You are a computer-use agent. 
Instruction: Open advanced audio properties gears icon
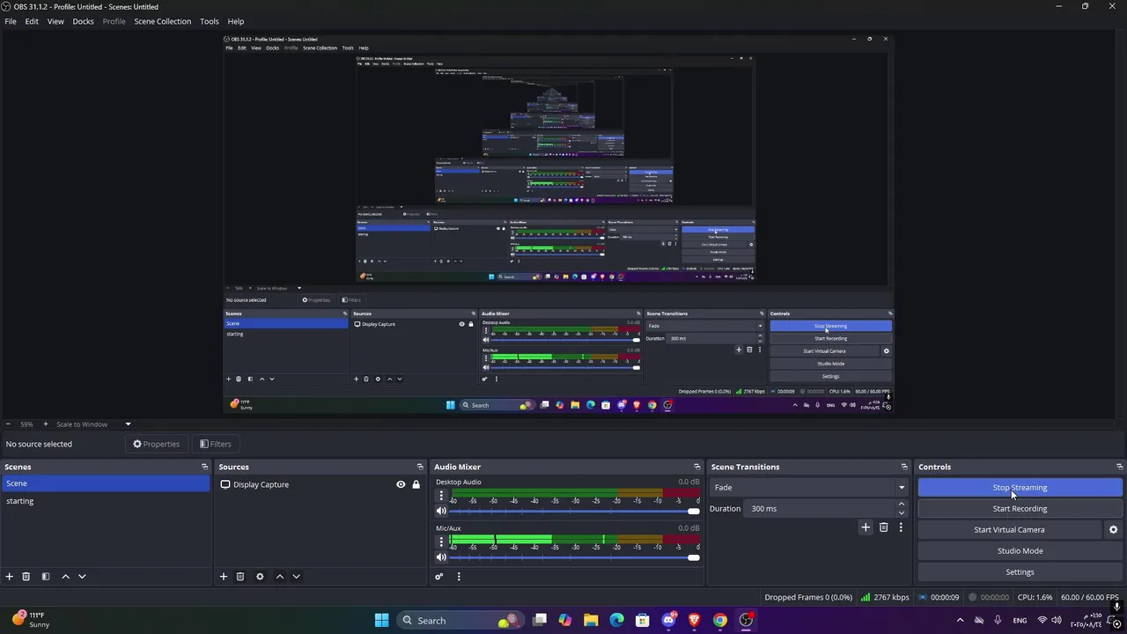(x=438, y=577)
